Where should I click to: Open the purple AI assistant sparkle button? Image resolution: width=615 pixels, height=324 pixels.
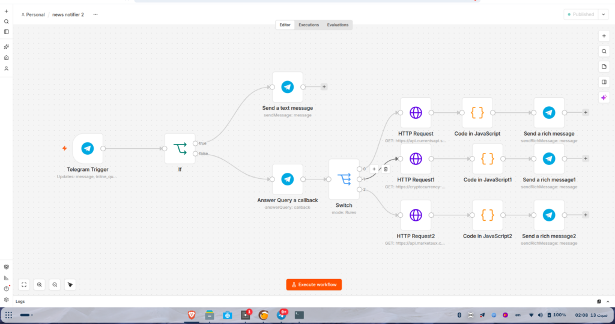604,97
